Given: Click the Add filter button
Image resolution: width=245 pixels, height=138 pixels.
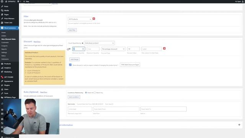Looking at the screenshot, I should pyautogui.click(x=72, y=30).
